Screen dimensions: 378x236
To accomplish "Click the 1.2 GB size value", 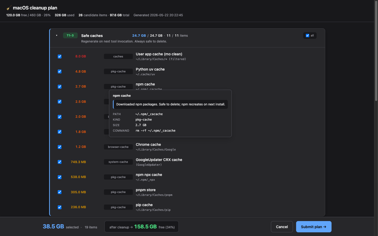I will coord(81,147).
